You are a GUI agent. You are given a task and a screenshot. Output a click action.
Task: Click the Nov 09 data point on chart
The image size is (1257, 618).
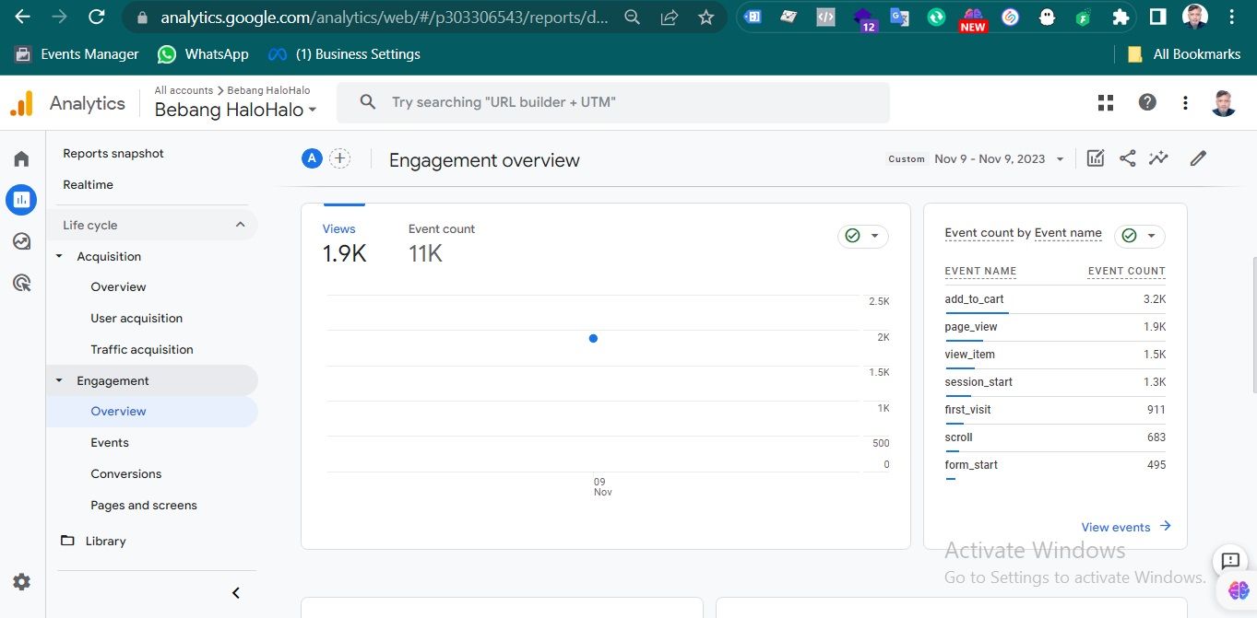593,338
